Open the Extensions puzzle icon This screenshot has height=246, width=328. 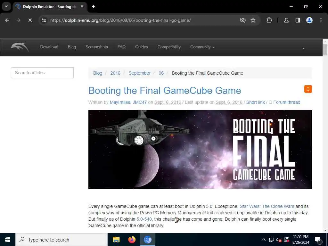(269, 20)
